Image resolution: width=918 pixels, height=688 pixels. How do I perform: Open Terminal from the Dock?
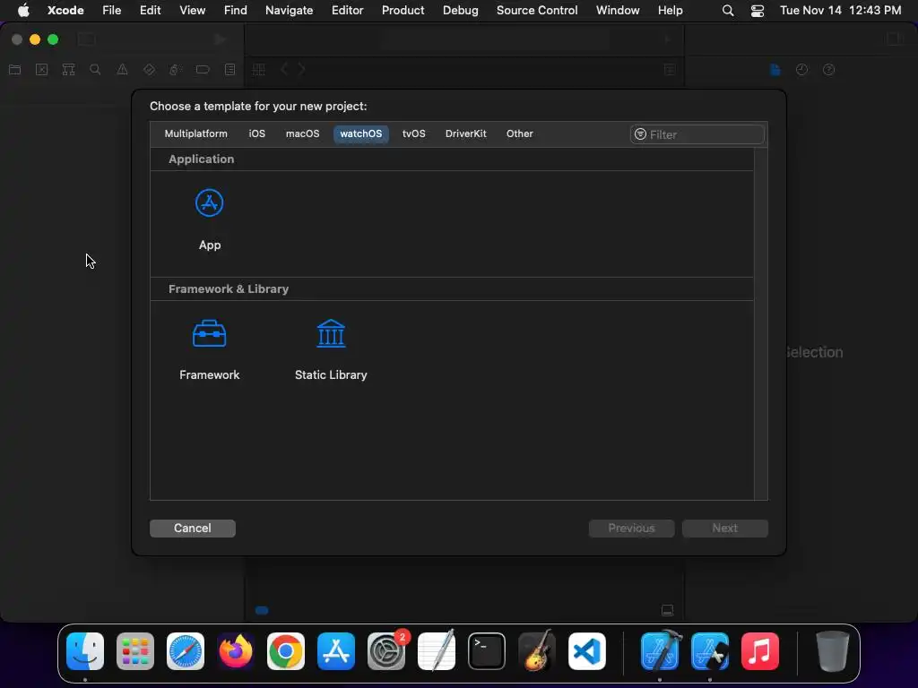point(487,651)
